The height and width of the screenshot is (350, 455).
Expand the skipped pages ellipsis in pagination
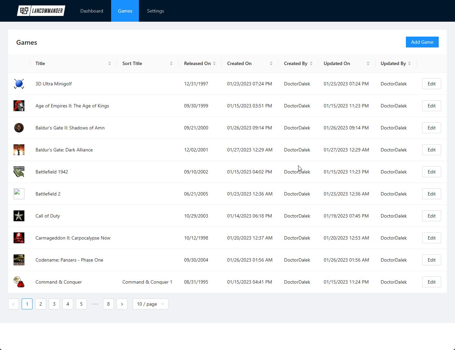click(95, 304)
